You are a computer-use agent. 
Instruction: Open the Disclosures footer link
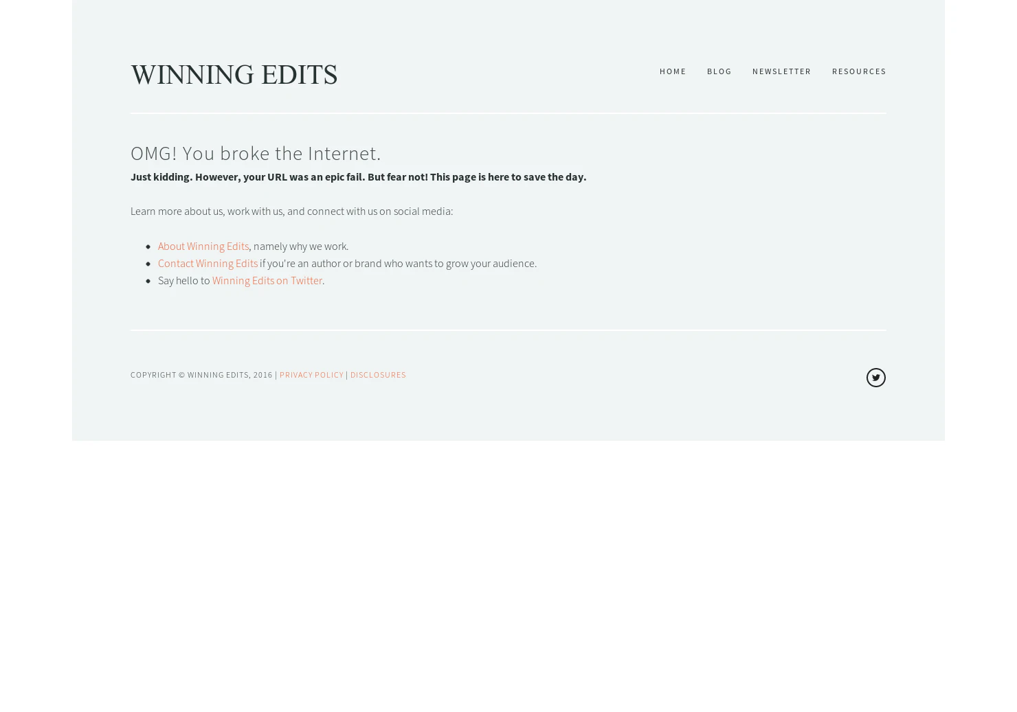click(378, 375)
